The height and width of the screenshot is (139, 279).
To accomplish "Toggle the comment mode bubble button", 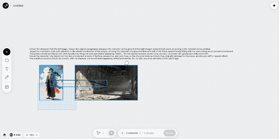I will click(x=111, y=133).
